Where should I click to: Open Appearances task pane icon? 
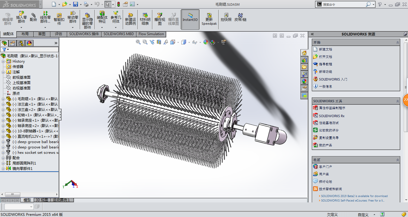pos(304,81)
